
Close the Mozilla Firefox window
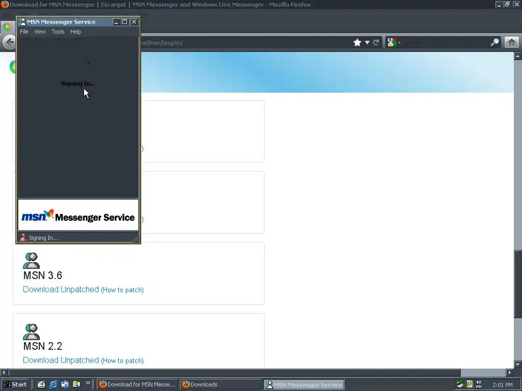tap(516, 5)
